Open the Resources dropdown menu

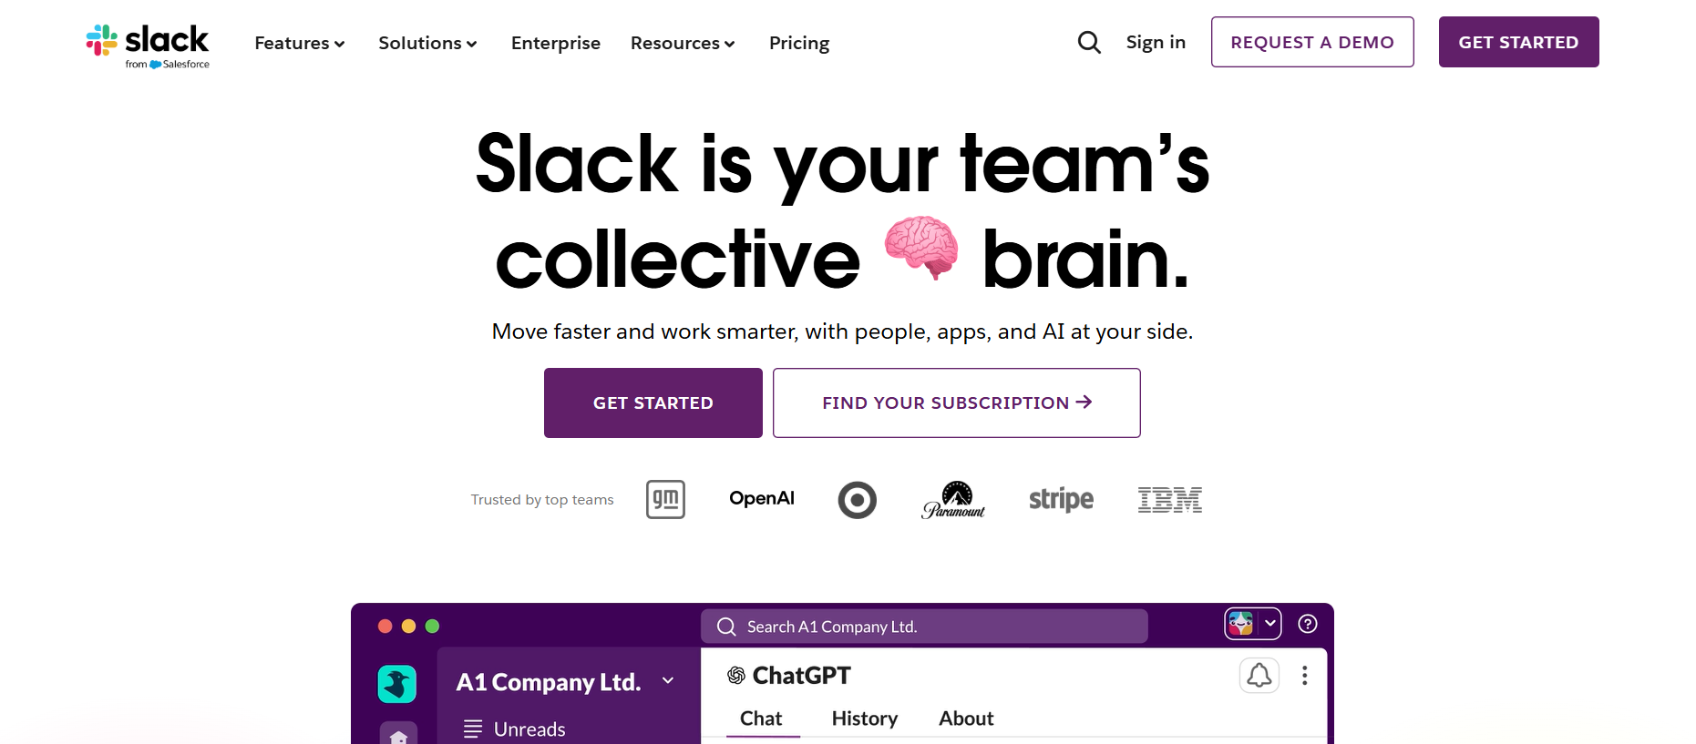point(682,43)
